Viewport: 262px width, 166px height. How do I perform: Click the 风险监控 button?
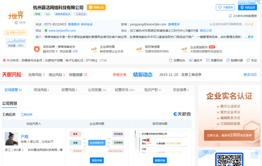click(247, 7)
